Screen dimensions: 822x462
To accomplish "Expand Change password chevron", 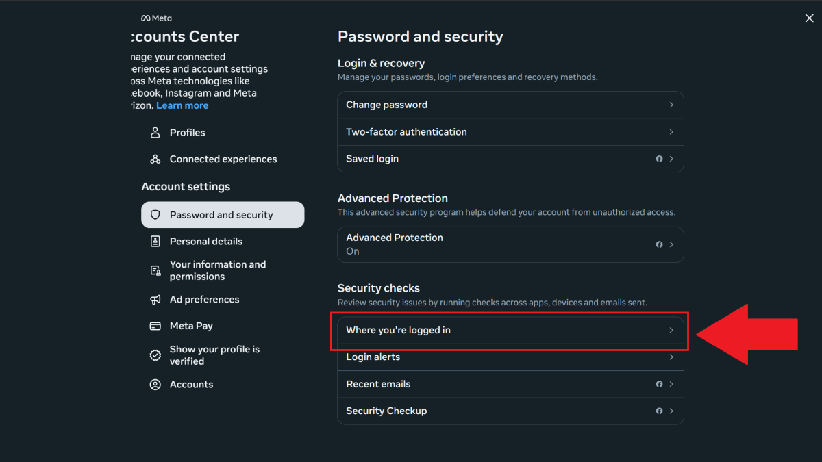I will [671, 105].
